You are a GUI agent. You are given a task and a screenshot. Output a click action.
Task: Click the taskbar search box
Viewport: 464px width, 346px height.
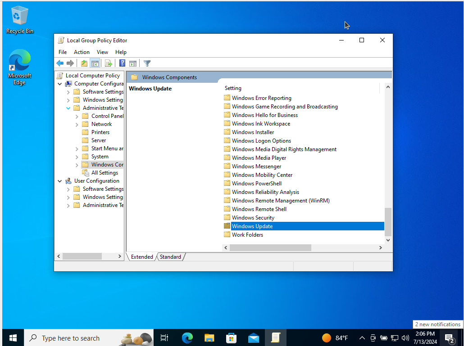click(89, 338)
